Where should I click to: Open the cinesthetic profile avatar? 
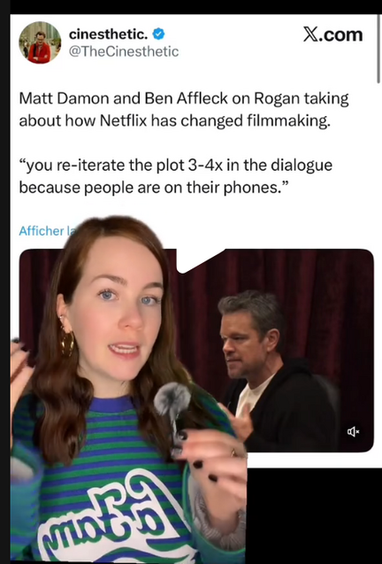click(40, 42)
